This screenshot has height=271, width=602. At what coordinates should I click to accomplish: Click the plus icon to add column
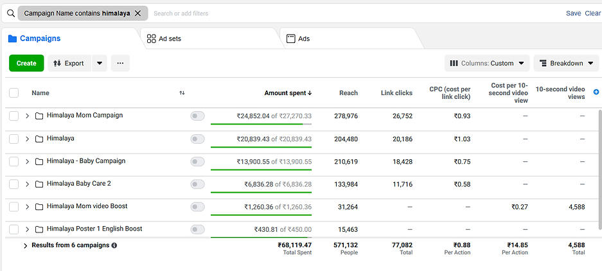coord(596,92)
